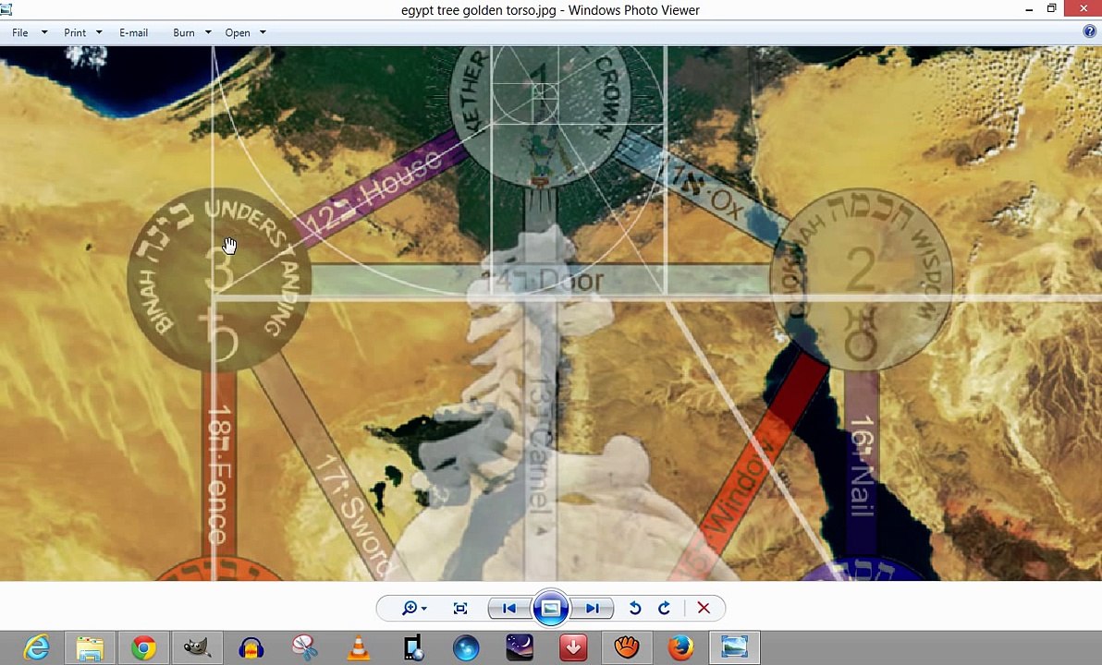1102x665 pixels.
Task: Delete the photo with red X
Action: pos(704,608)
